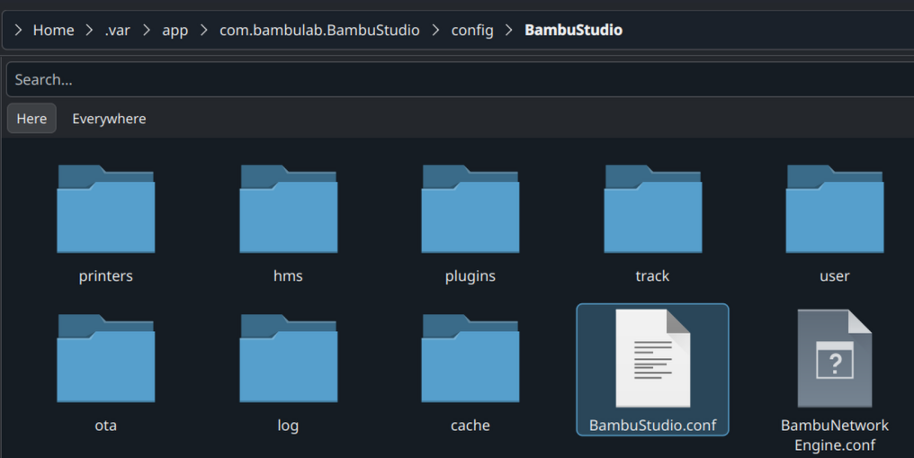Select the Here search scope
This screenshot has height=458, width=914.
coord(31,118)
